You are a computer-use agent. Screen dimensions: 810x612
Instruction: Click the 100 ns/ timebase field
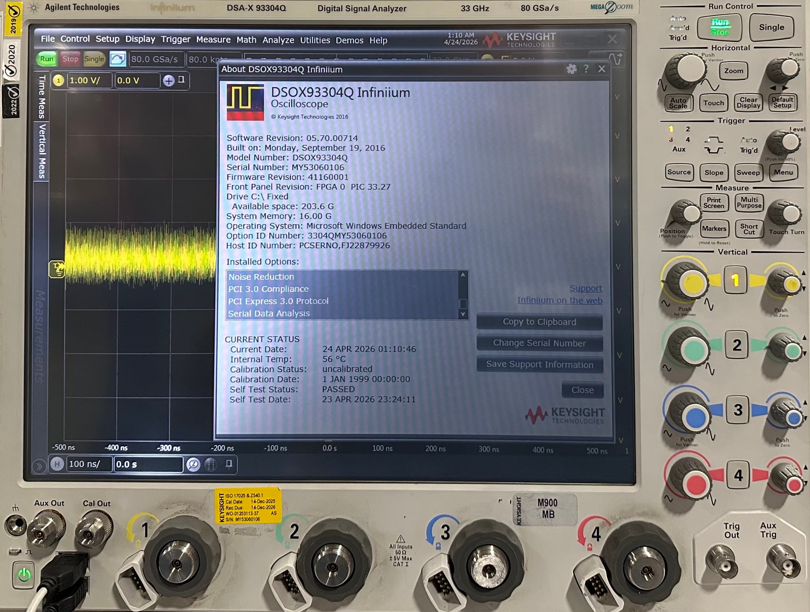pos(89,464)
